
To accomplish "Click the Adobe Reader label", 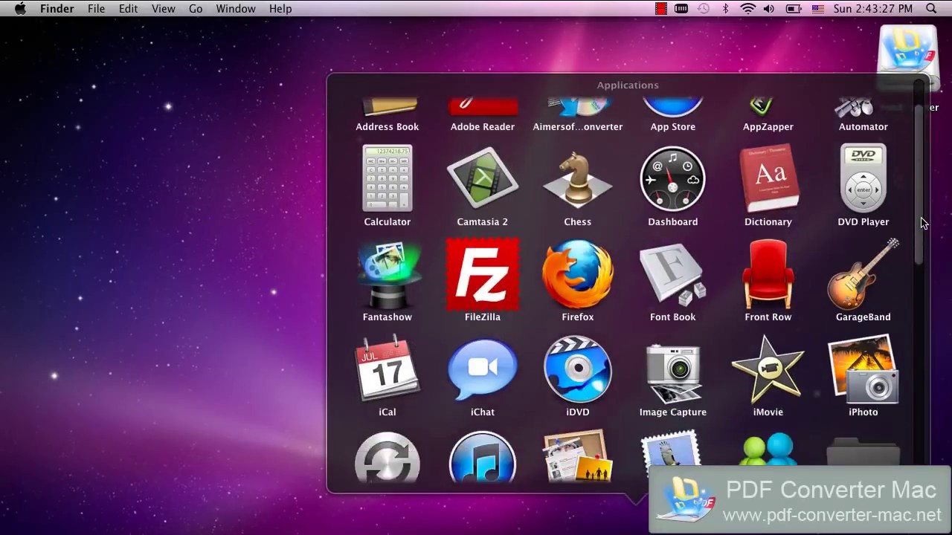I will tap(483, 127).
